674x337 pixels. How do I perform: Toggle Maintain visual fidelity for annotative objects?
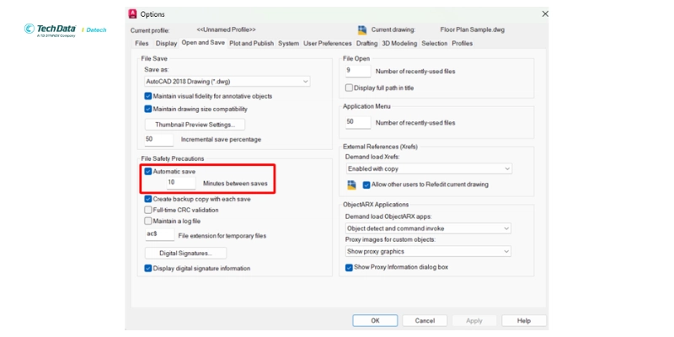pos(148,96)
